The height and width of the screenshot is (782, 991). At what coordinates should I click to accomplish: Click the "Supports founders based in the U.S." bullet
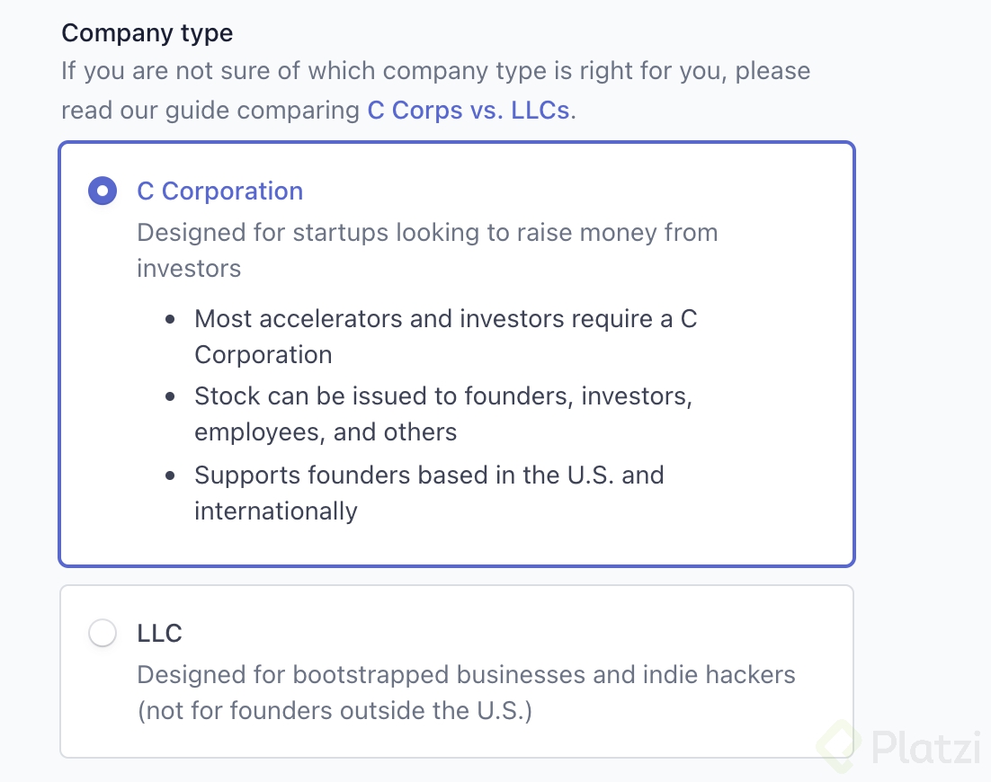pos(429,493)
